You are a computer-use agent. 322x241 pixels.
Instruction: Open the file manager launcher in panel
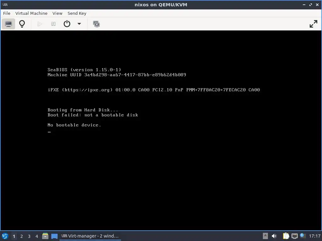coord(45,236)
